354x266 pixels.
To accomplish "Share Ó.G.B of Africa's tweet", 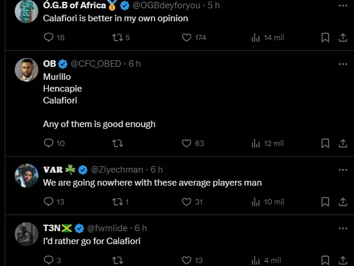I will (x=343, y=37).
